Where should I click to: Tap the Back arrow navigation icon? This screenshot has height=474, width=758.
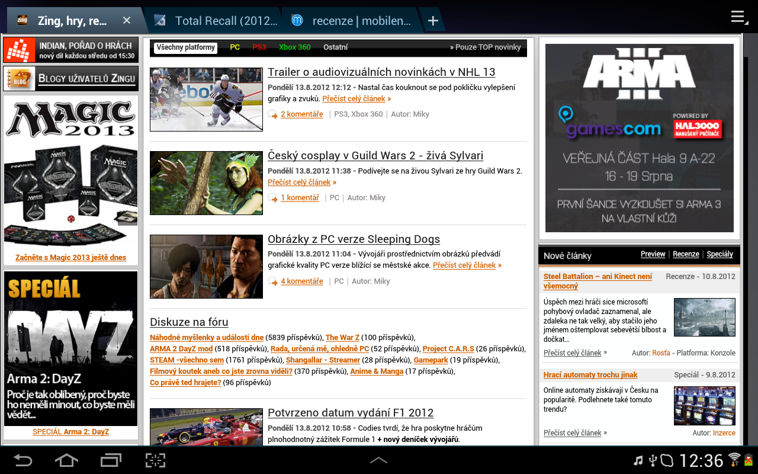[x=24, y=459]
